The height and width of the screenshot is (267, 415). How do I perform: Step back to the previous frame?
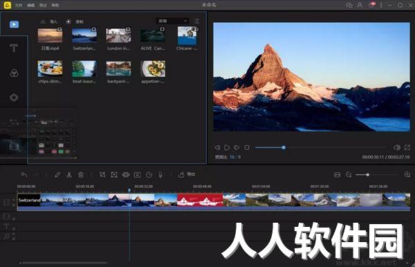pyautogui.click(x=217, y=147)
